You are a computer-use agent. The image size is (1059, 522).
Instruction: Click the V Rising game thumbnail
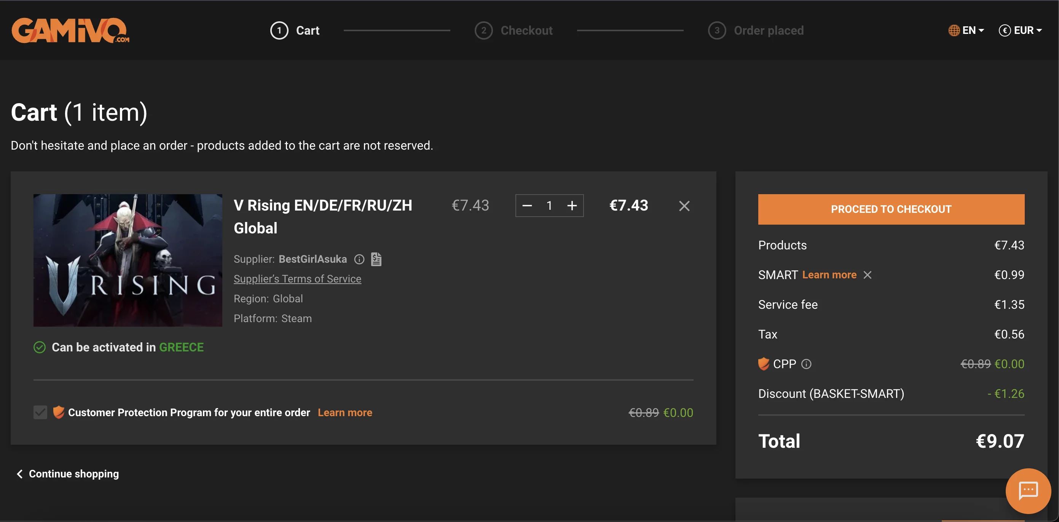[x=128, y=260]
